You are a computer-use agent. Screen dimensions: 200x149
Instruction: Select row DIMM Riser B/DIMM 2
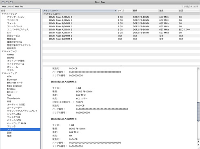121,26
